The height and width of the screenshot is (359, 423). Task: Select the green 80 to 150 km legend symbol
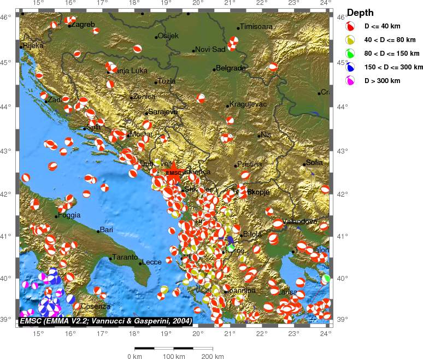pyautogui.click(x=350, y=53)
